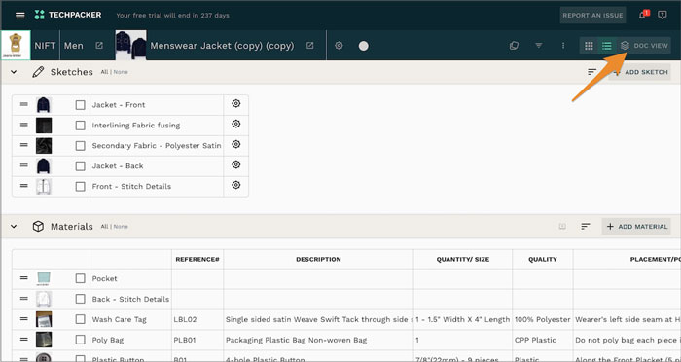The width and height of the screenshot is (681, 362).
Task: Collapse the Materials section
Action: coord(14,227)
